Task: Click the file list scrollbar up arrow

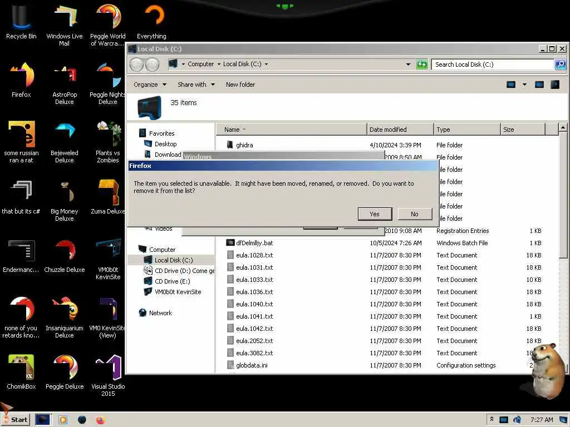Action: [563, 127]
